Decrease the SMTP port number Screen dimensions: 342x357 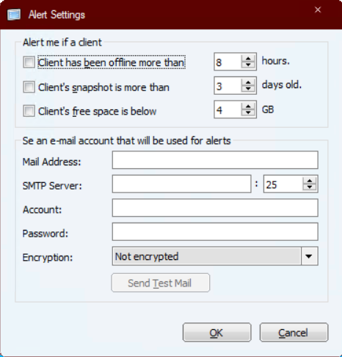(310, 187)
